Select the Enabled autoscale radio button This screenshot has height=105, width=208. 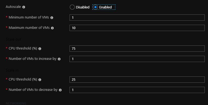tap(95, 7)
